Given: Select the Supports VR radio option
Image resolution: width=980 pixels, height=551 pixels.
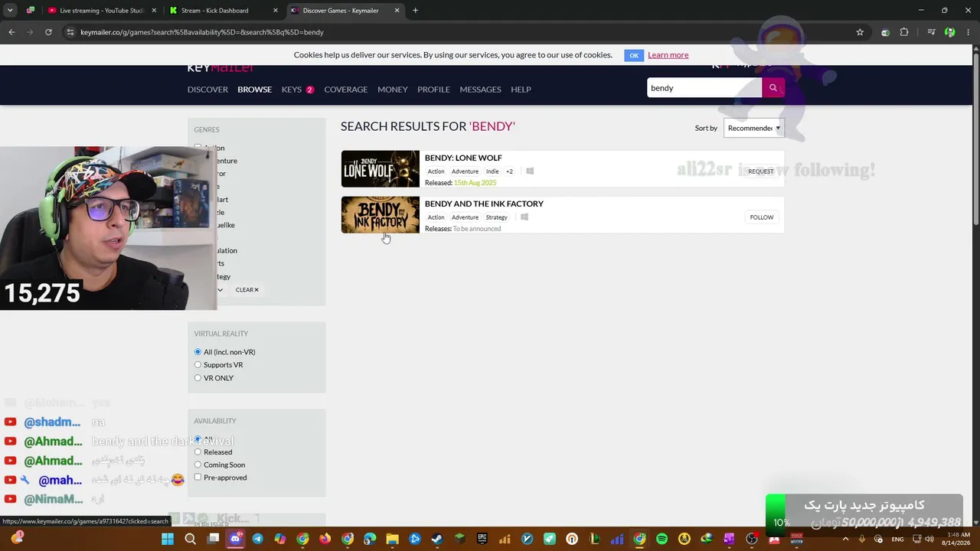Looking at the screenshot, I should point(198,365).
